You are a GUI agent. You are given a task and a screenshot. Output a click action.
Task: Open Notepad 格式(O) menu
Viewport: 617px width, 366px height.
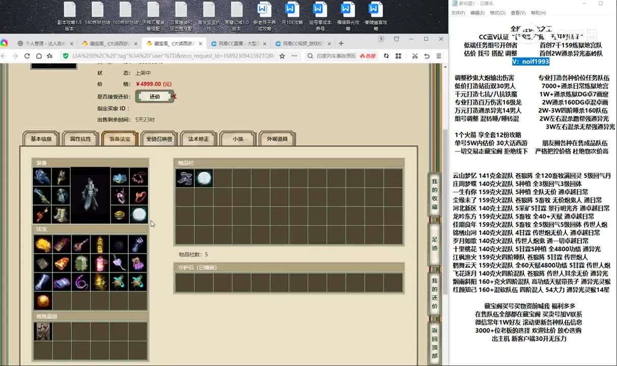[497, 13]
